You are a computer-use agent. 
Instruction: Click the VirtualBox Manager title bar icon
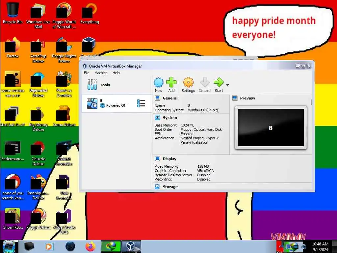pos(85,66)
